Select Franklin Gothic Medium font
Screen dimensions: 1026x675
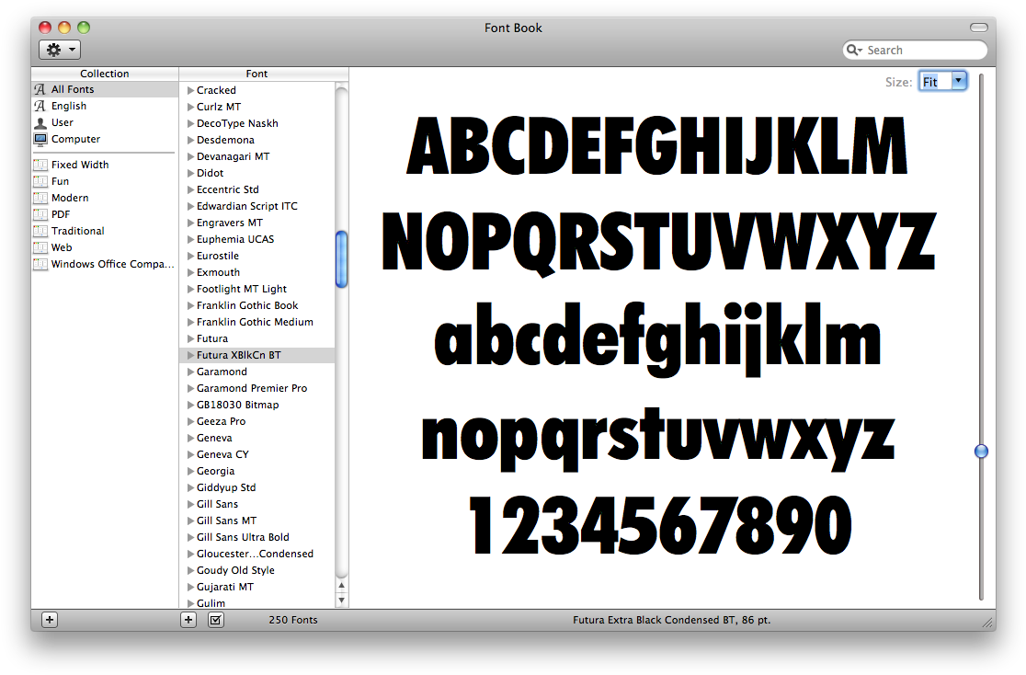point(257,322)
